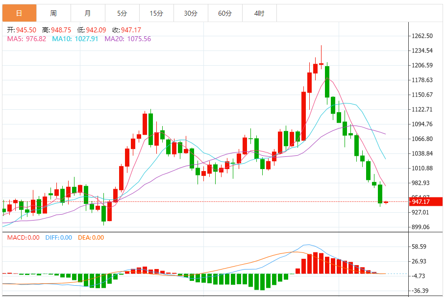
Task: Click the 1206.59 price axis label
Action: [x=422, y=66]
